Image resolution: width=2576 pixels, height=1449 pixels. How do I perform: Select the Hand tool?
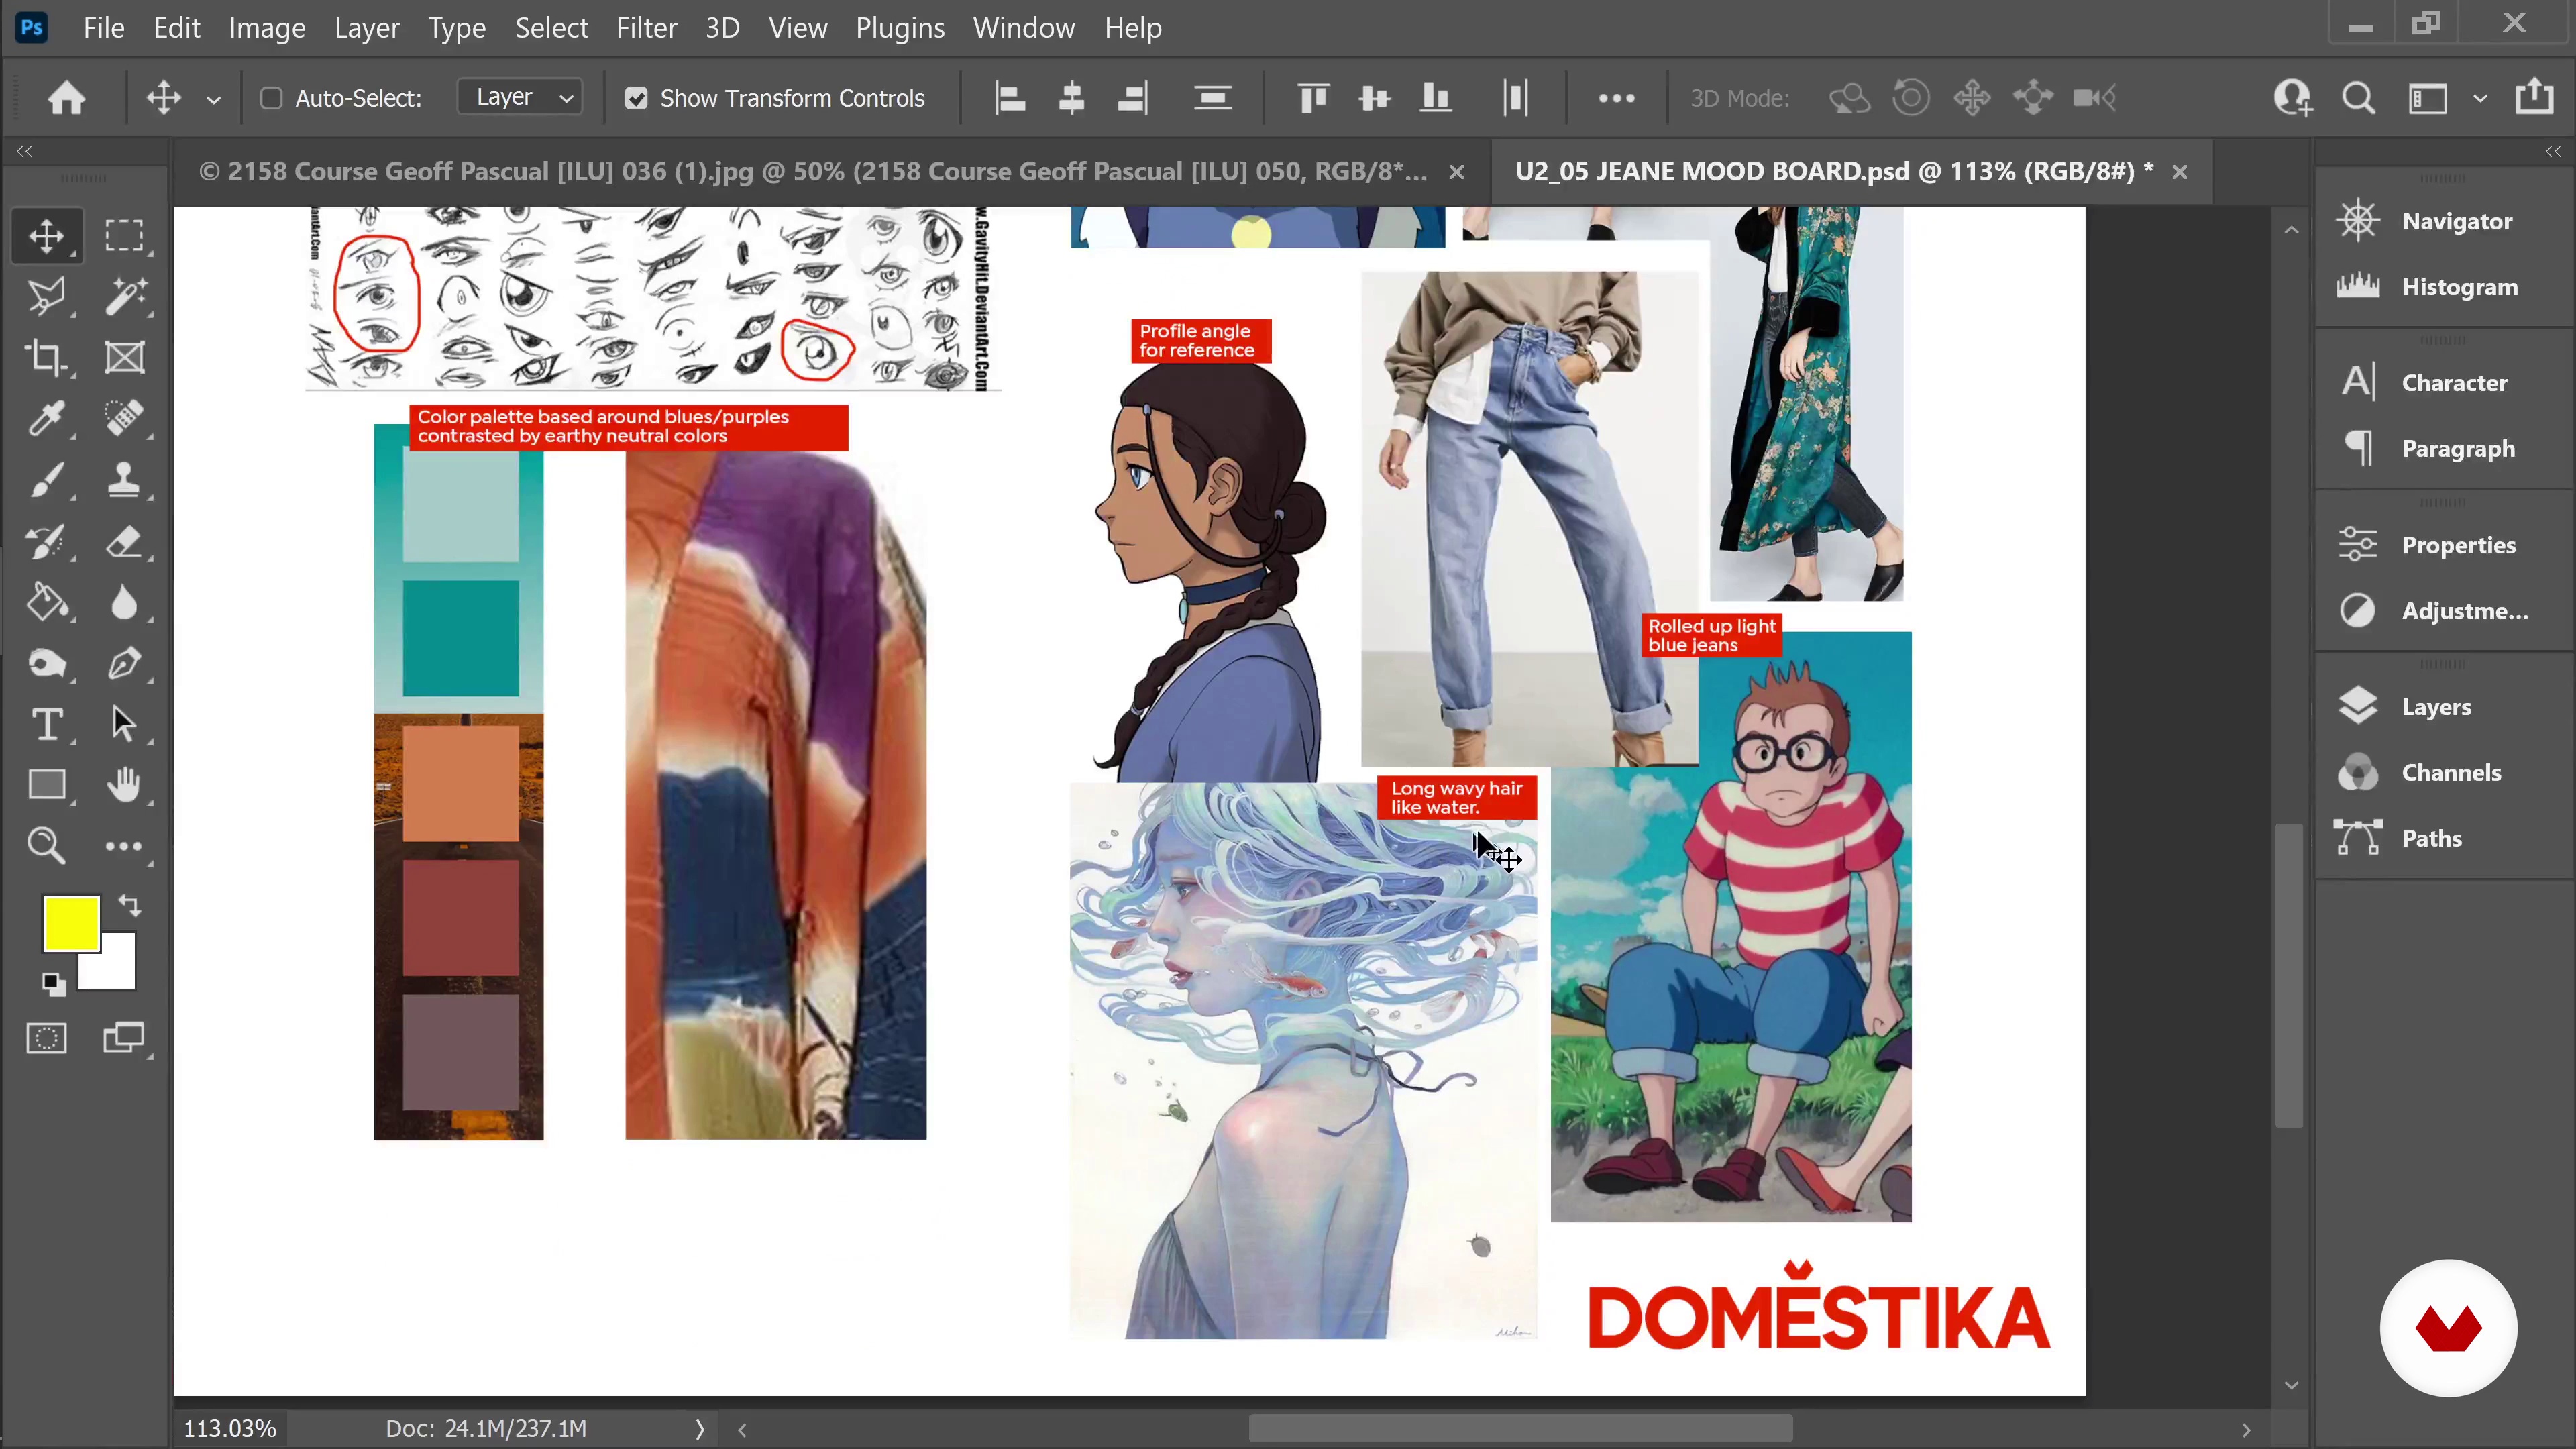pyautogui.click(x=124, y=786)
